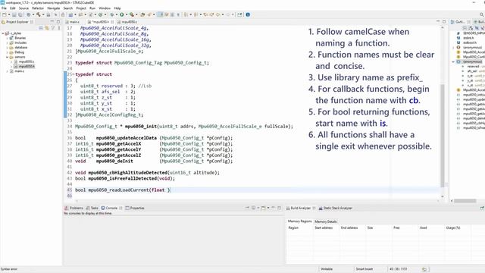
Task: Expand the Binaries folder
Action: [x=7, y=38]
